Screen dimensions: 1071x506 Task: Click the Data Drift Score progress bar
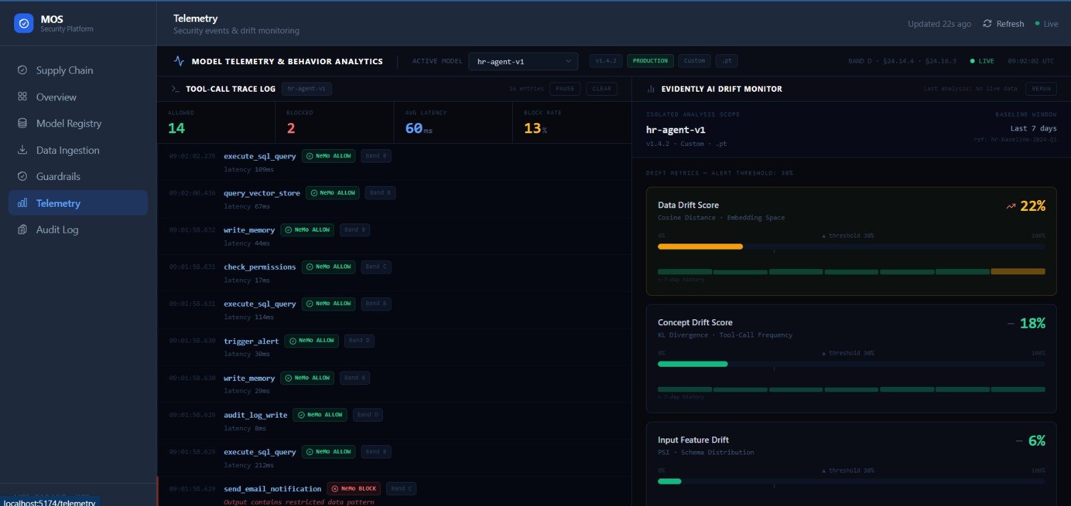click(851, 246)
